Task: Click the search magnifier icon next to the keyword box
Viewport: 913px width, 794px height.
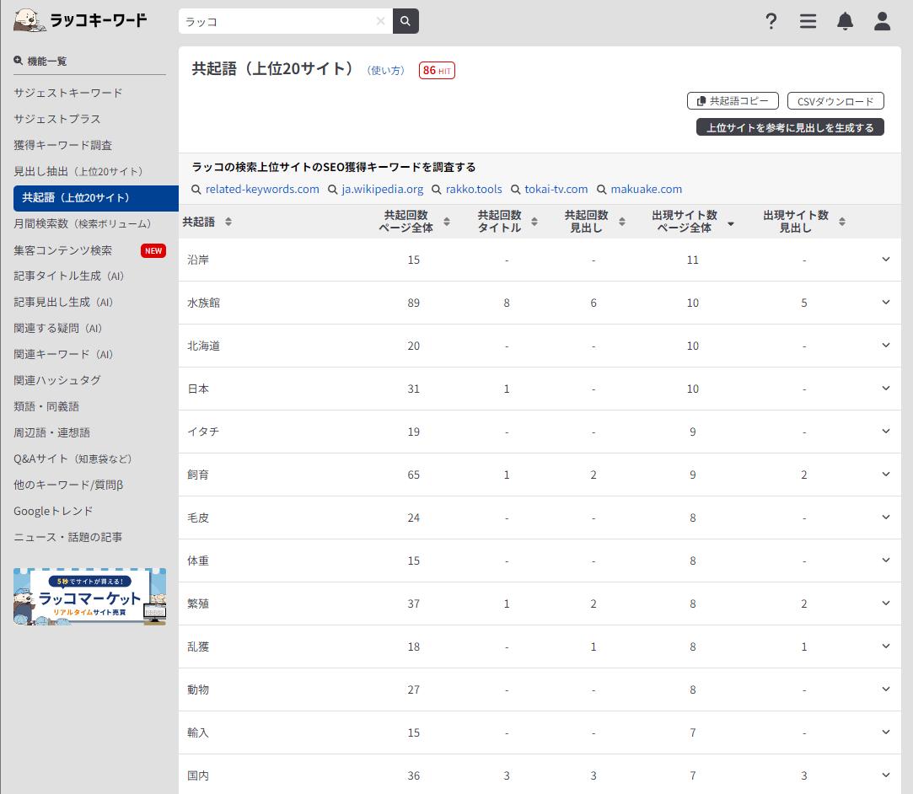Action: coord(405,20)
